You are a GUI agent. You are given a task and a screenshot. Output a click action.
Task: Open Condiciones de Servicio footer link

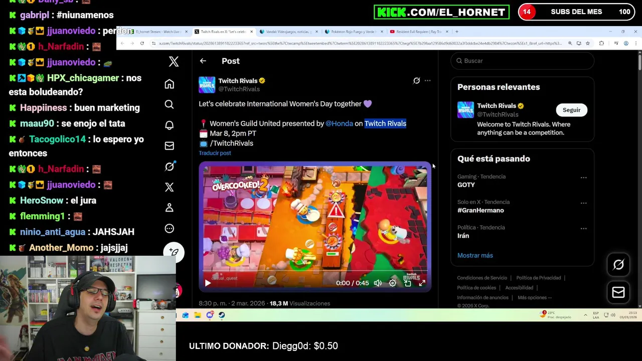coord(482,278)
